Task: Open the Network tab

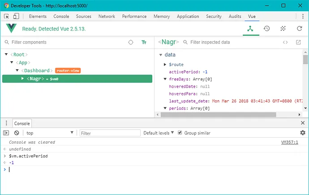Action: pos(107,17)
